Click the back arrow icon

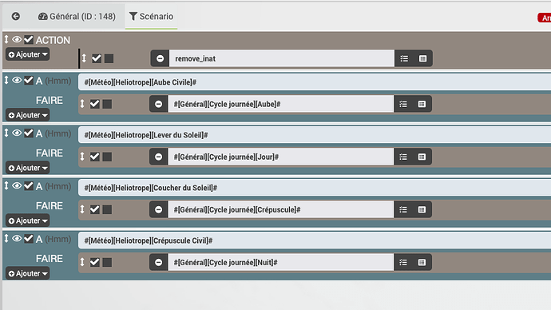[15, 16]
